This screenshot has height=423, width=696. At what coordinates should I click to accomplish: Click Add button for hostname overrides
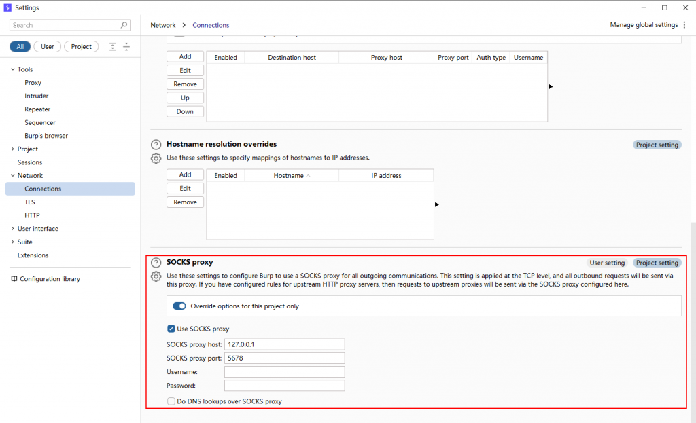click(x=185, y=175)
